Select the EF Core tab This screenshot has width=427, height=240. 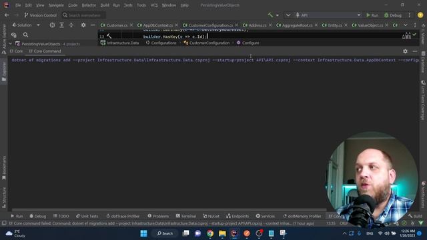(x=16, y=51)
